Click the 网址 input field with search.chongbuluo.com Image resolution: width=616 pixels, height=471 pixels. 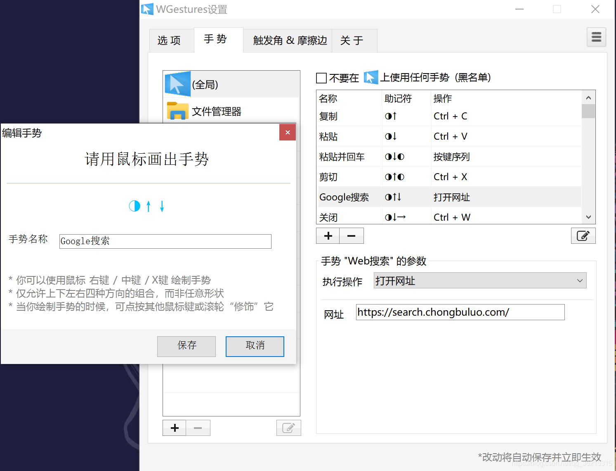[x=460, y=312]
